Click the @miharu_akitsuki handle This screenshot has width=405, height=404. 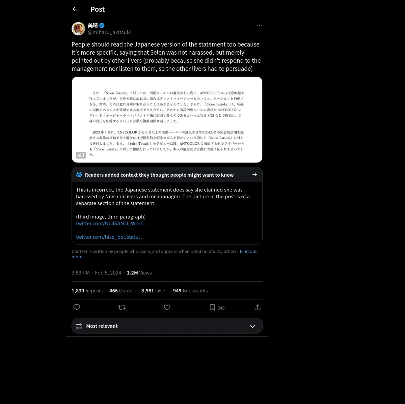point(109,32)
